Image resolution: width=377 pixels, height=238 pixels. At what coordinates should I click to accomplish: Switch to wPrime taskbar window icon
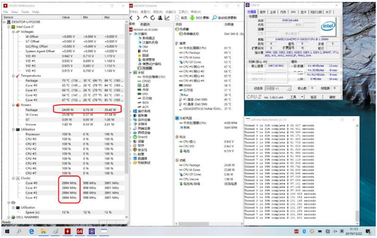tap(104, 232)
